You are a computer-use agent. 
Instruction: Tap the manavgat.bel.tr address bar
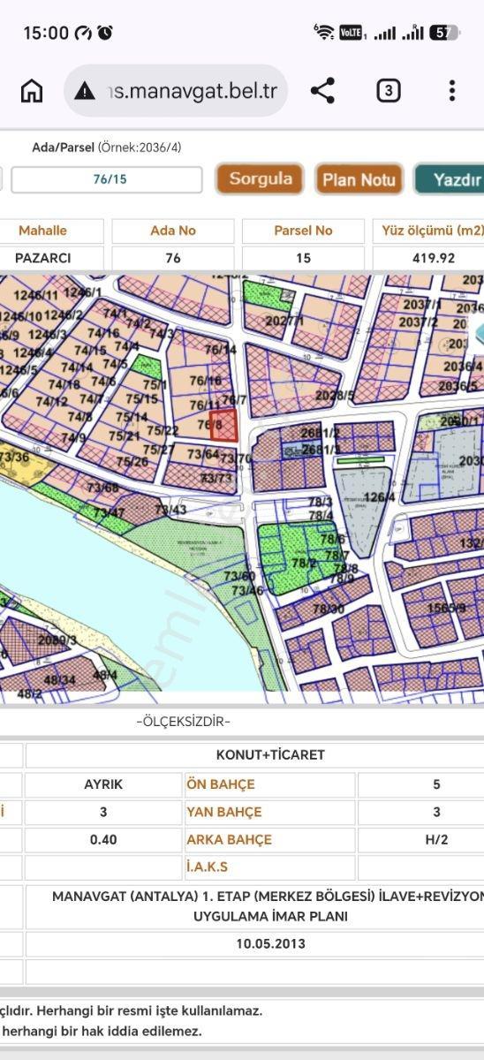[x=177, y=90]
